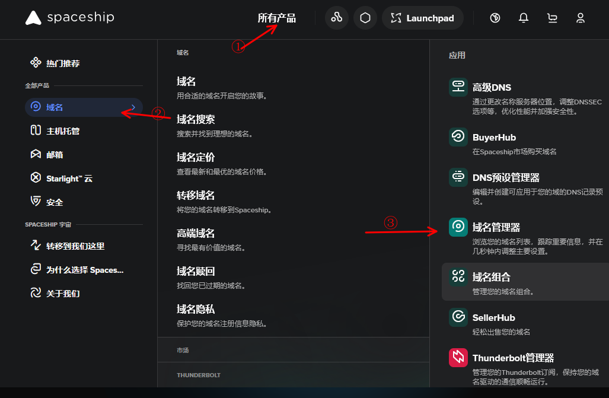This screenshot has height=398, width=609.
Task: Select 主机托管 in the sidebar
Action: click(x=63, y=130)
